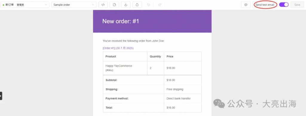
Task: Click the 管理员 recipient tag
Action: click(x=20, y=5)
